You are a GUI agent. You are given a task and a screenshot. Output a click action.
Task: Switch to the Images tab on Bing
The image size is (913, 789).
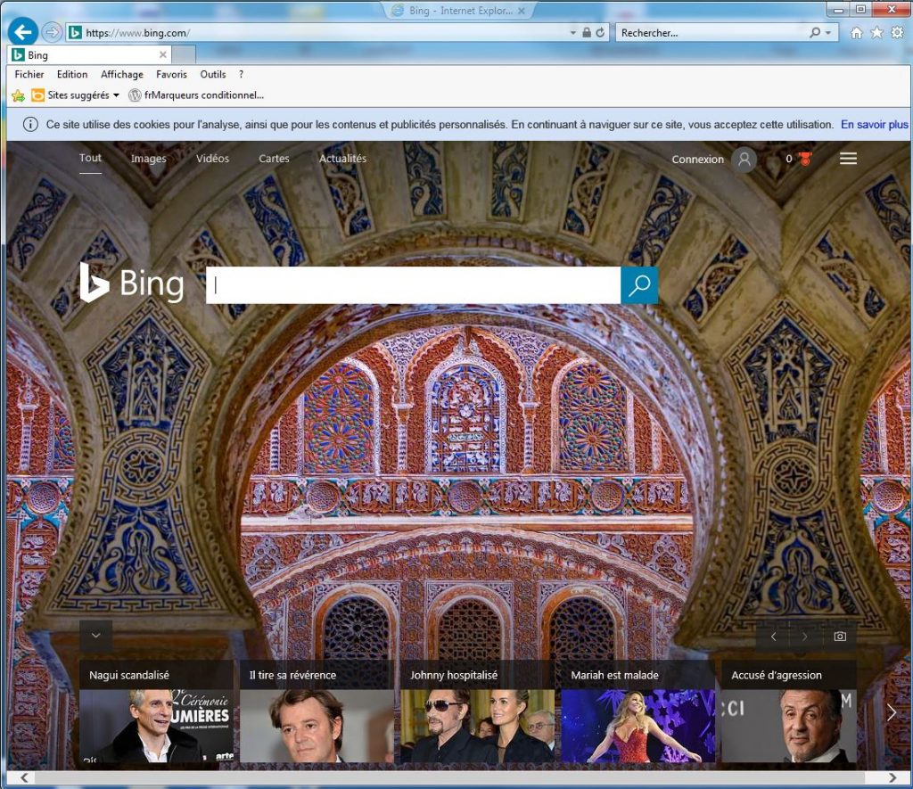coord(148,159)
